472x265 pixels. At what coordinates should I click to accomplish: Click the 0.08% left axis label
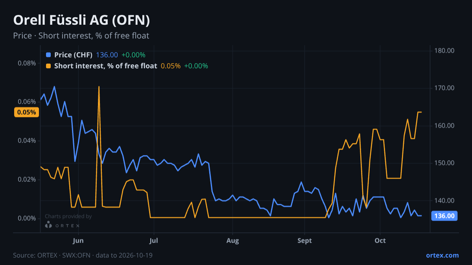[x=27, y=63]
